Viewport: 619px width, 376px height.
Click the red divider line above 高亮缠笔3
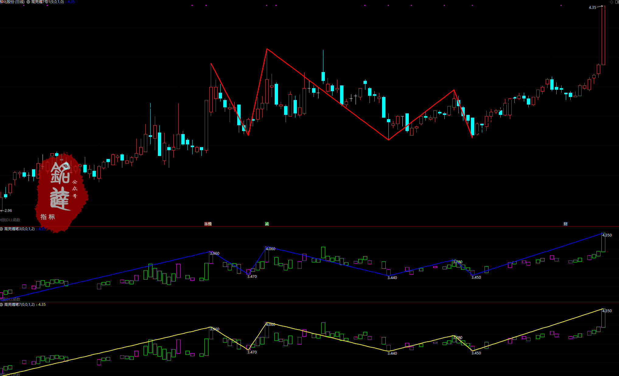click(x=304, y=226)
